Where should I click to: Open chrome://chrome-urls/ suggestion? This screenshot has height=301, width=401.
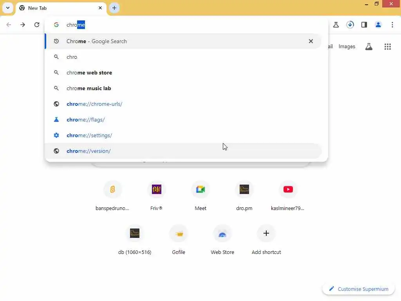183,104
